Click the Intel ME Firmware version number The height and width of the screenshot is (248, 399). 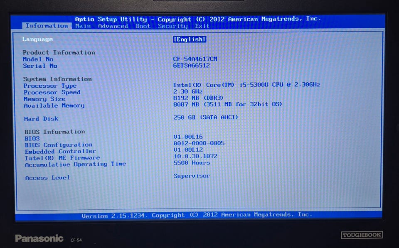(195, 156)
